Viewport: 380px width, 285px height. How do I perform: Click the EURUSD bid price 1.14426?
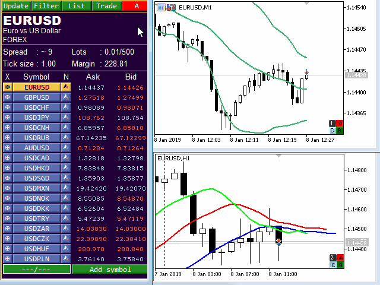coord(131,87)
